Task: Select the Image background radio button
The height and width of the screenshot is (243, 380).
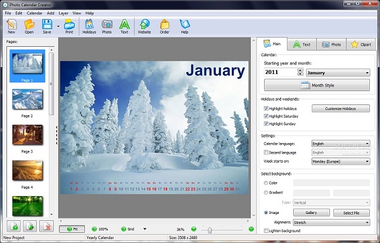Action: pos(266,213)
